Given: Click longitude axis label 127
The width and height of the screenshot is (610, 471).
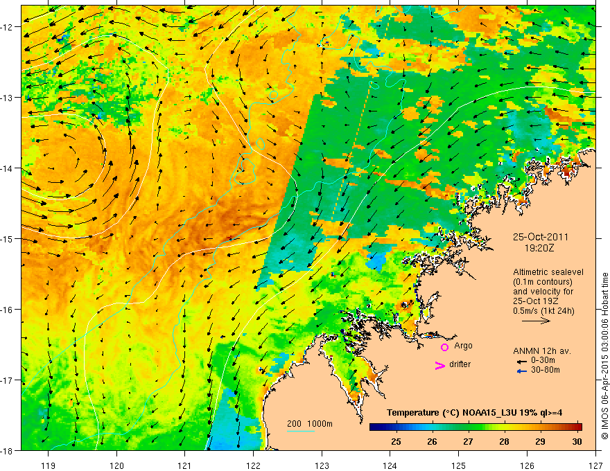Looking at the screenshot, I should (595, 465).
